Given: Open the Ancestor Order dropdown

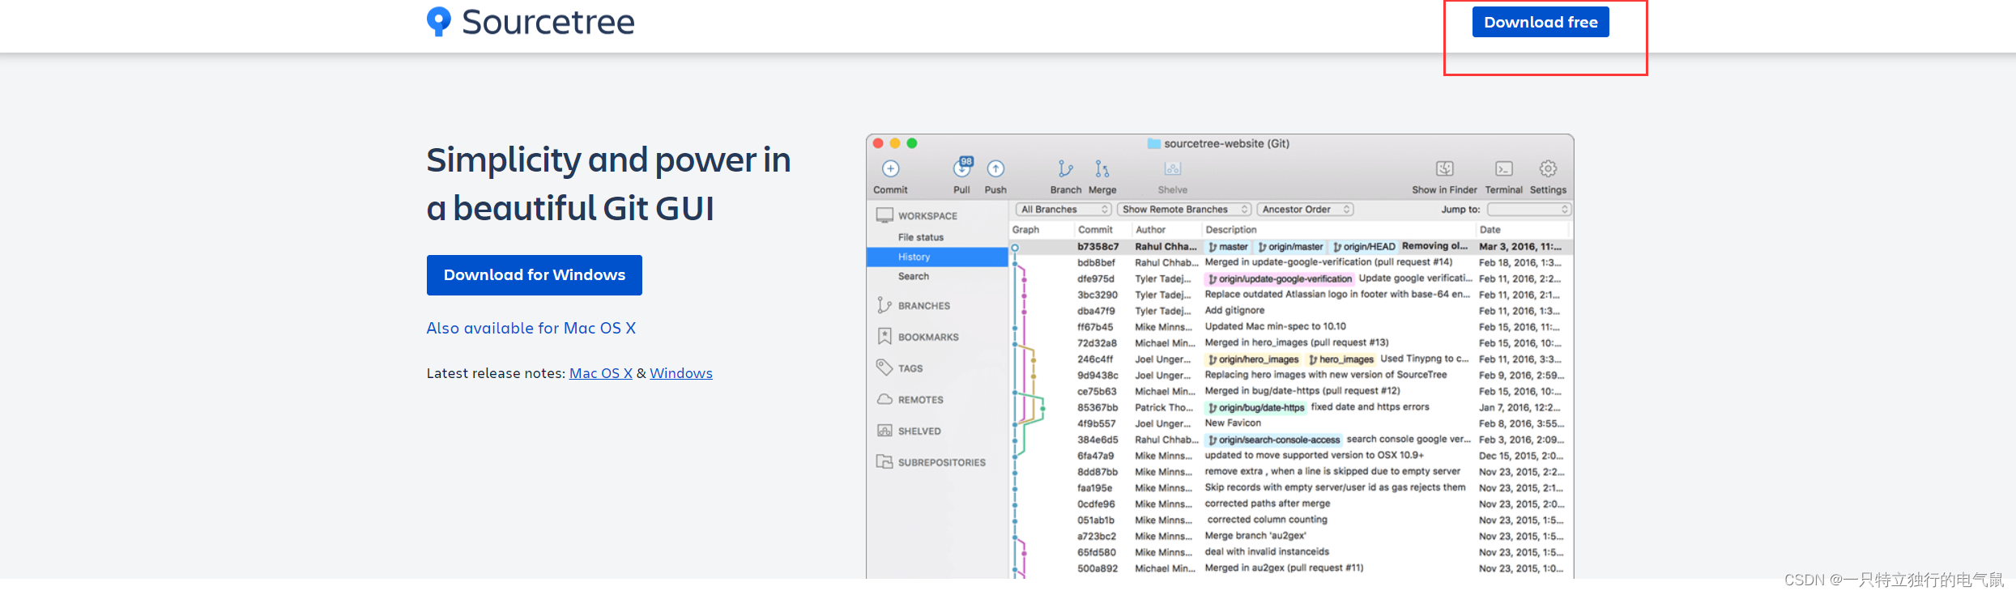Looking at the screenshot, I should point(1305,210).
